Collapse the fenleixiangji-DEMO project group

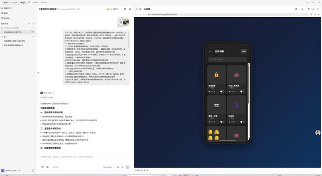coord(33,28)
